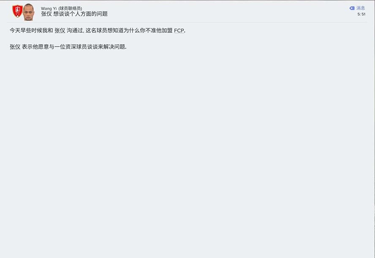Screen dimensions: 375x258
Task: Click the text 这名球员想知道为什么
Action: 113,30
